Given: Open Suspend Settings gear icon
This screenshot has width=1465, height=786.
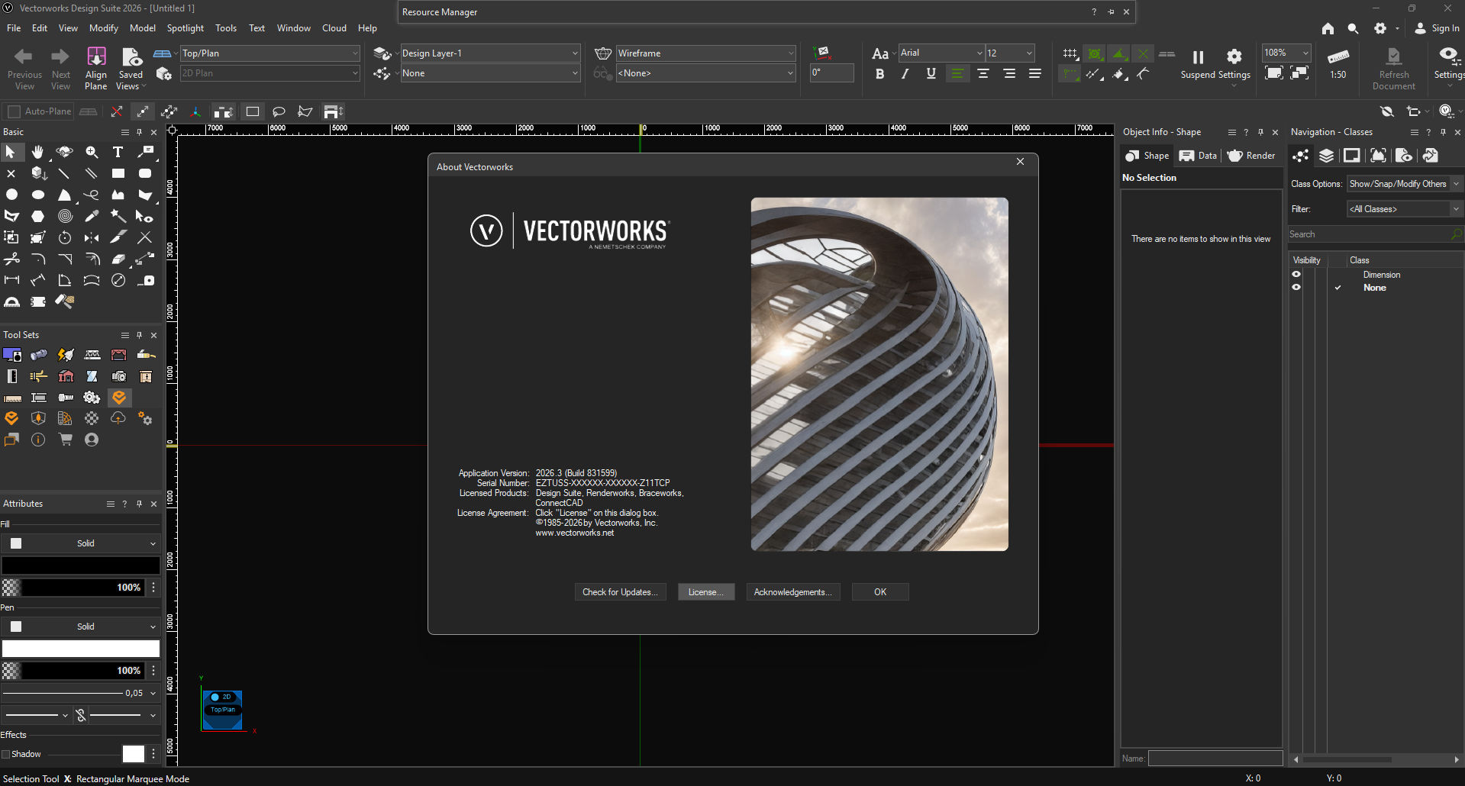Looking at the screenshot, I should click(x=1234, y=57).
